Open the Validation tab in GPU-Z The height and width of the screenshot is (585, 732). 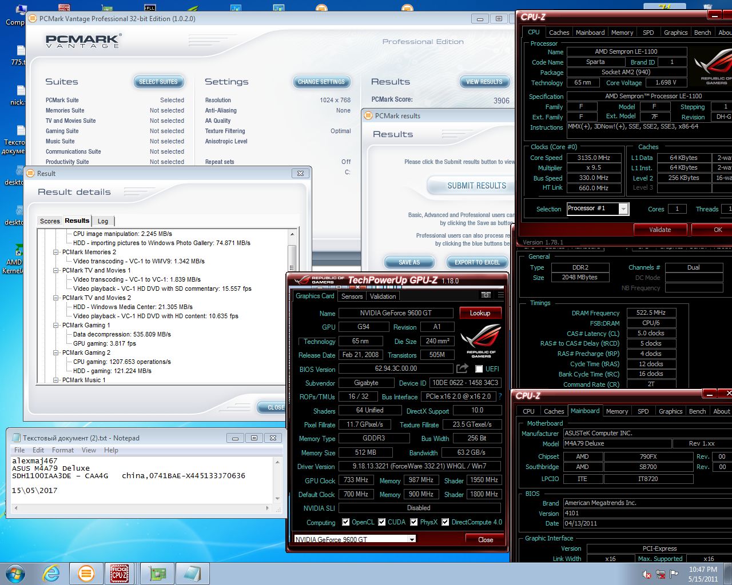(383, 296)
